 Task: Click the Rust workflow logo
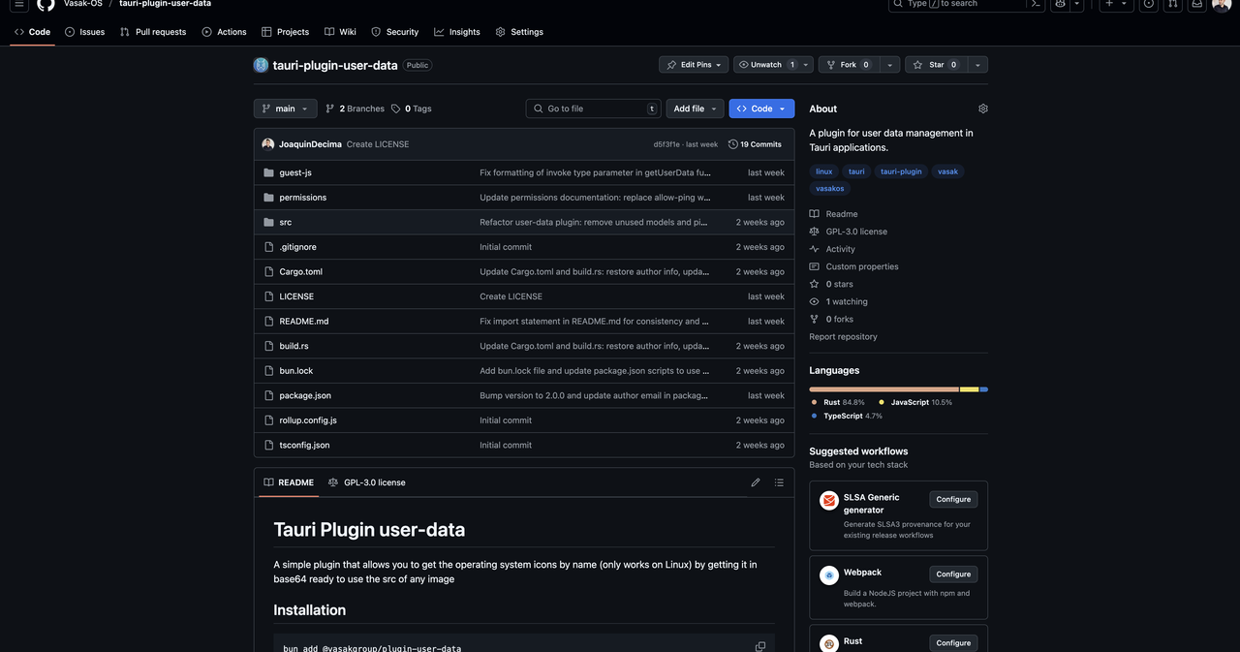829,643
